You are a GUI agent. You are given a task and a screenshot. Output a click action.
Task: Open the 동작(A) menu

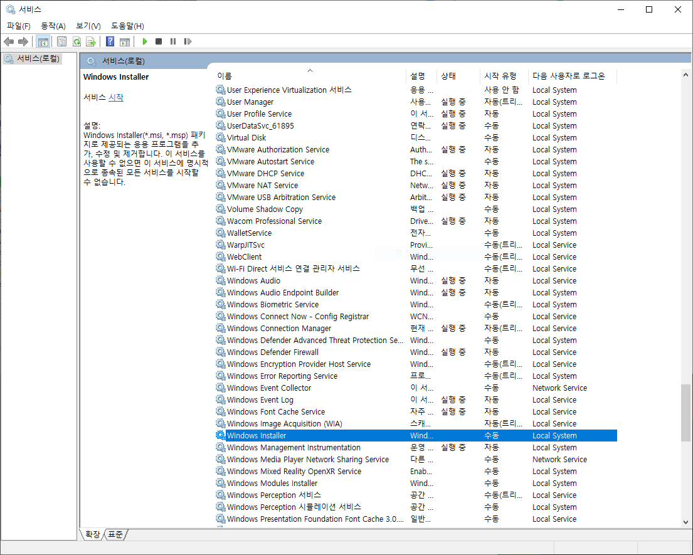click(53, 26)
